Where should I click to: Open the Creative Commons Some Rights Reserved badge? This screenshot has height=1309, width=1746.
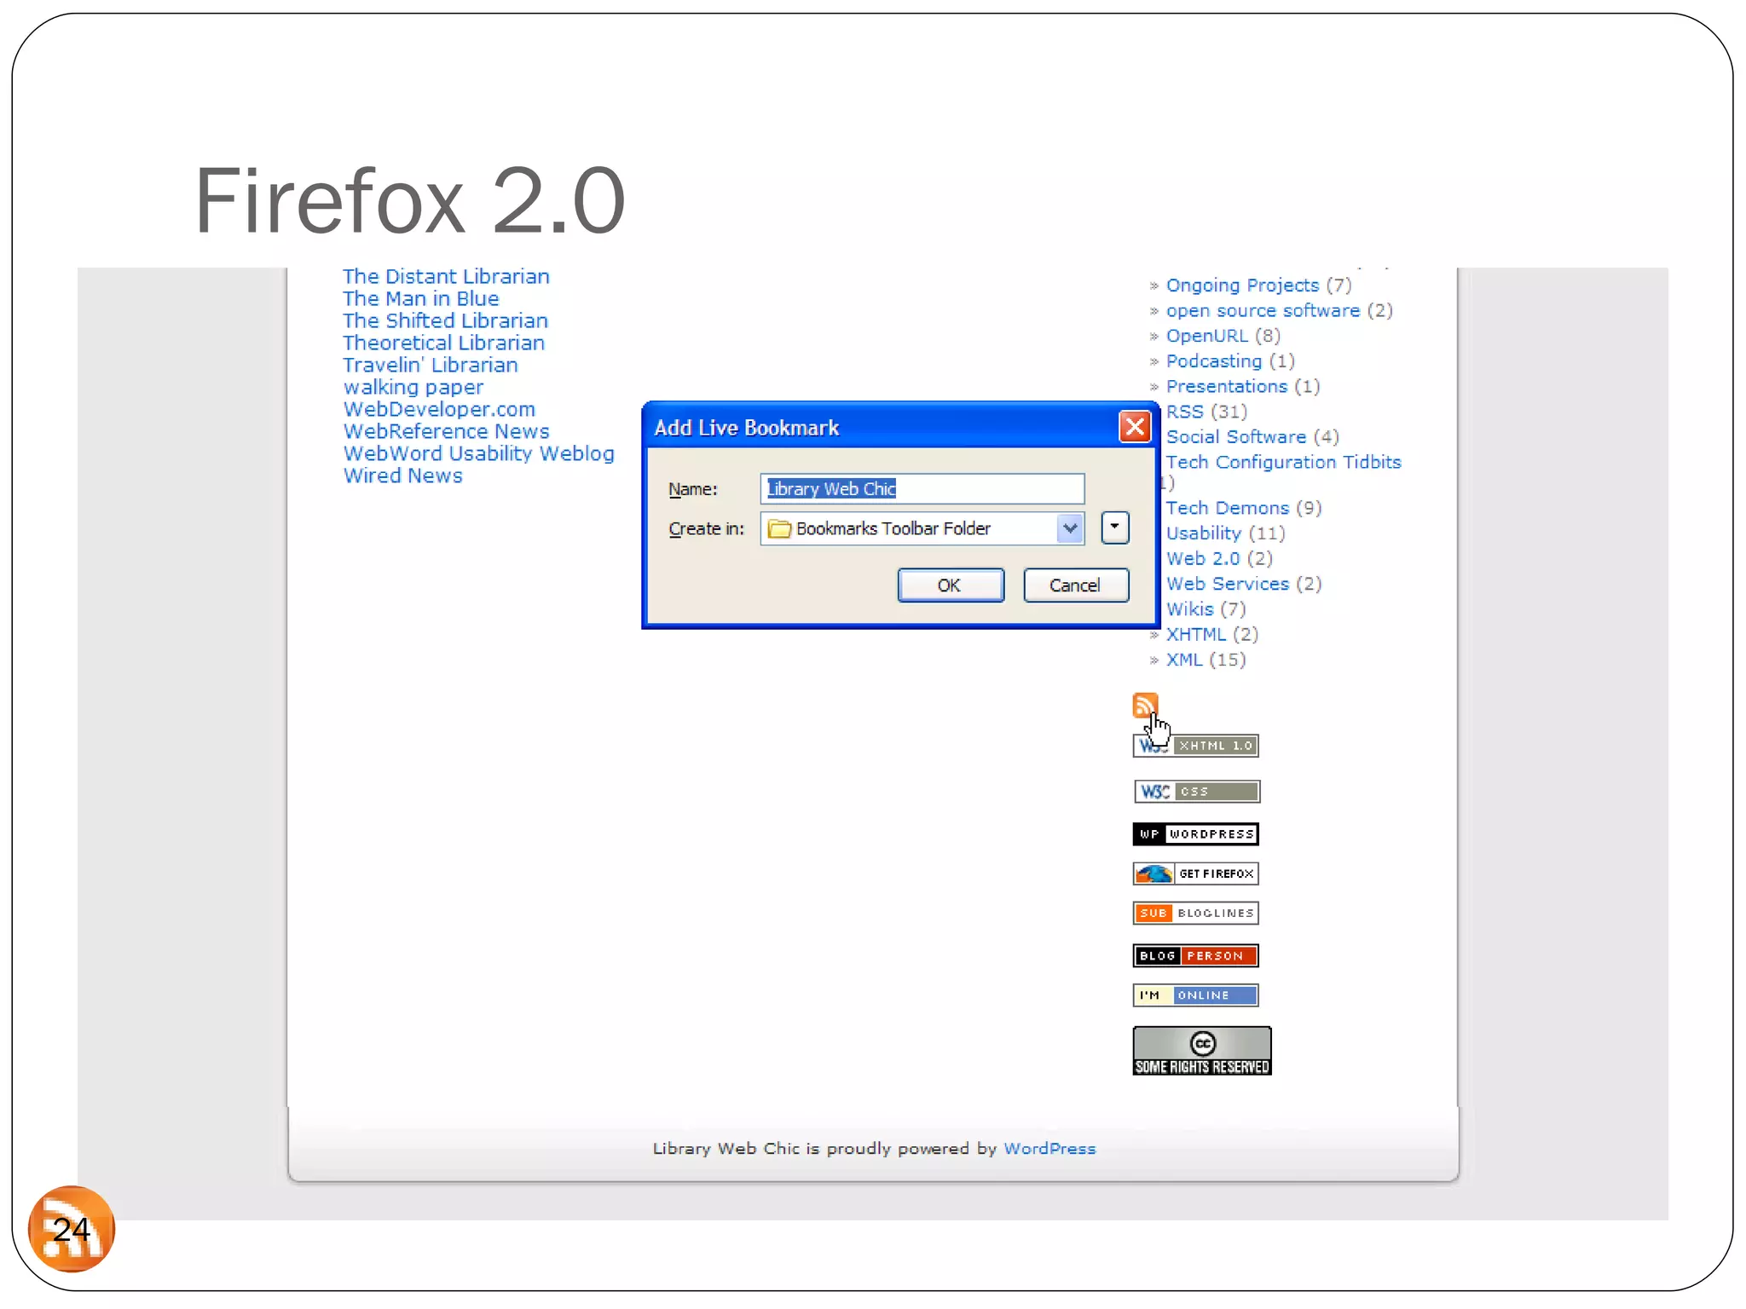coord(1201,1051)
